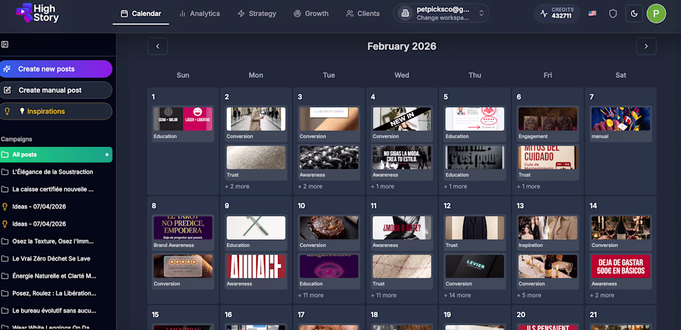Image resolution: width=681 pixels, height=330 pixels.
Task: Expand 2 more posts on February 14
Action: 602,295
